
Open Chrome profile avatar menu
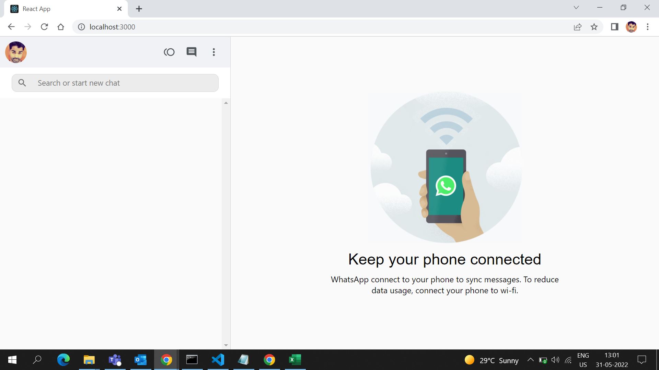coord(631,27)
